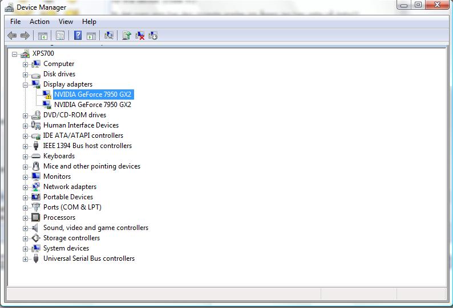Collapse the XPS700 root node
This screenshot has height=308, width=453.
pos(14,54)
